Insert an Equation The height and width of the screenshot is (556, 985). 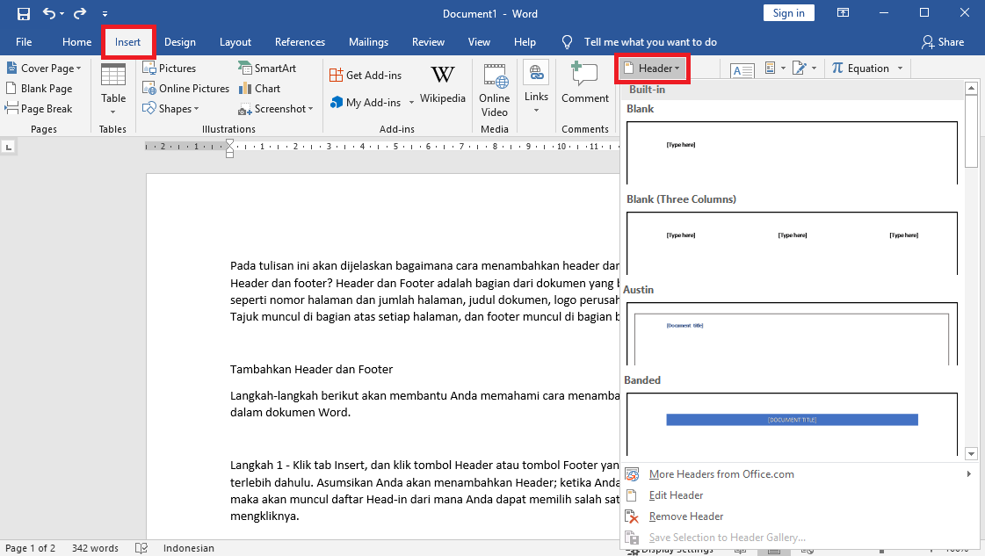[x=860, y=69]
